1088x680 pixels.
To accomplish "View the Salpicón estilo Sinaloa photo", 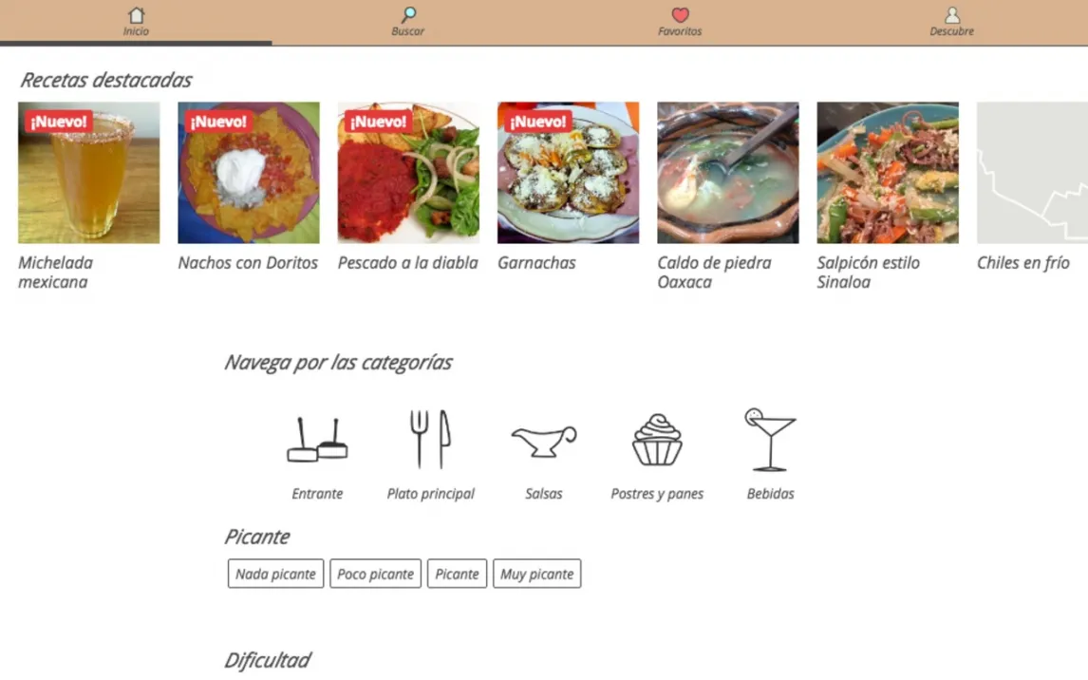I will [888, 173].
